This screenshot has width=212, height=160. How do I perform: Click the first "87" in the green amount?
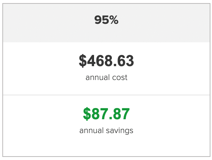[100, 114]
